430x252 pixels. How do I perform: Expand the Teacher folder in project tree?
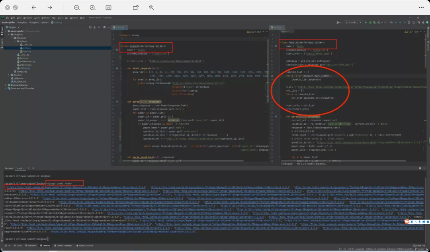pos(8,74)
